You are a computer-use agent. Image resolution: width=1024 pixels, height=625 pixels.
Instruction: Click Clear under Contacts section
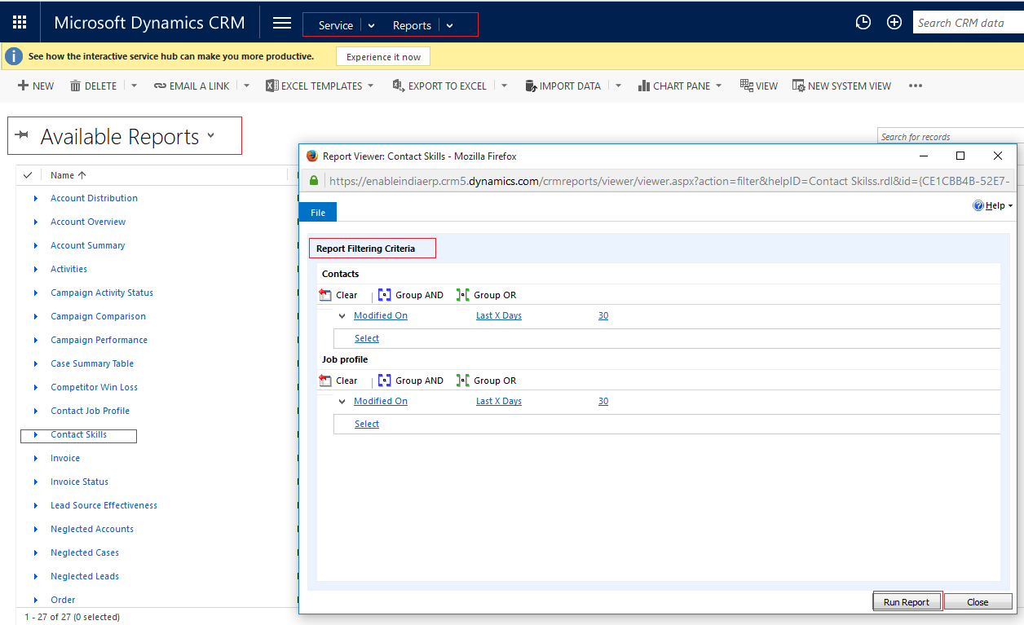pyautogui.click(x=338, y=295)
